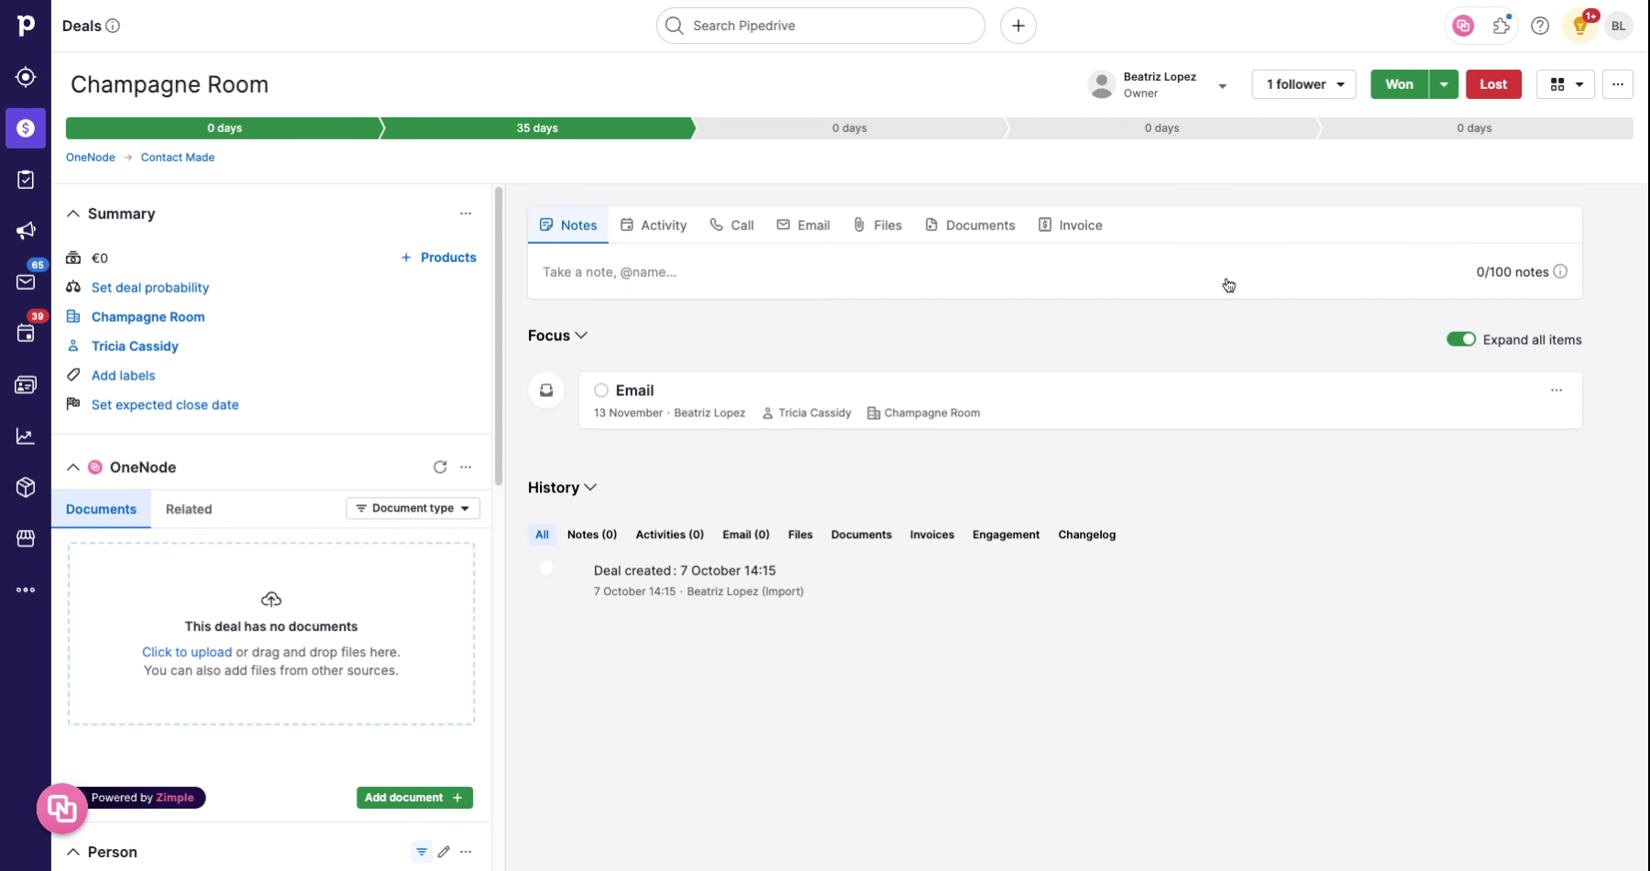Collapse the Summary section
This screenshot has width=1650, height=871.
point(73,214)
